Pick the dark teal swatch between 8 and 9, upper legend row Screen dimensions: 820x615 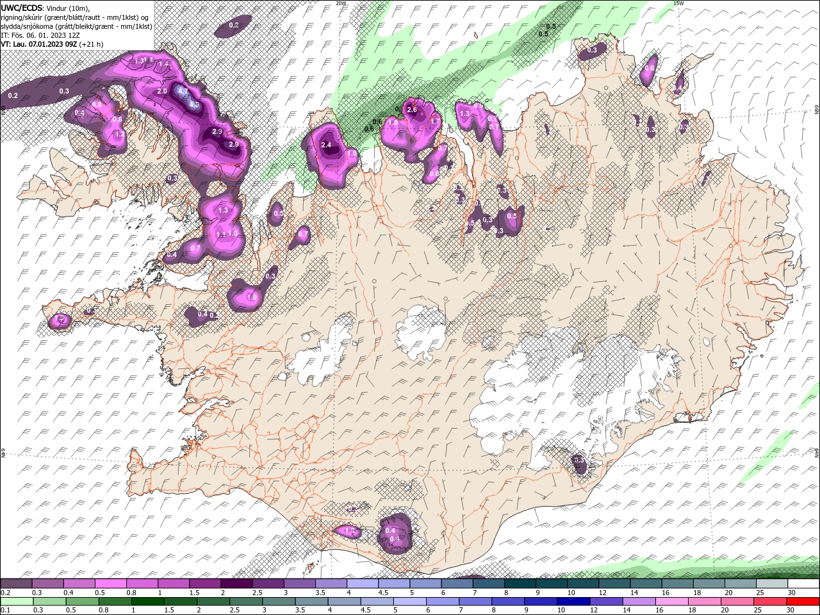click(x=520, y=584)
